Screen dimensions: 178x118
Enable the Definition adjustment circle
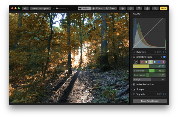pos(164,52)
